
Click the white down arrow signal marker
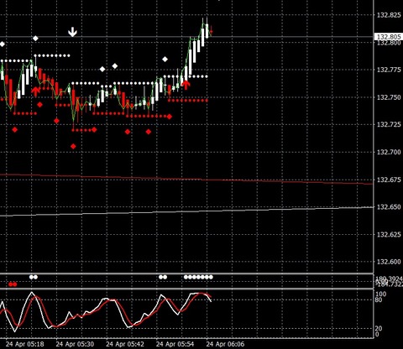click(72, 32)
